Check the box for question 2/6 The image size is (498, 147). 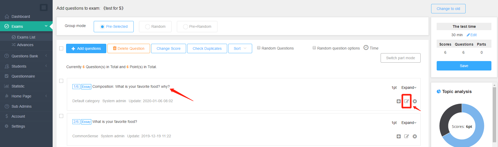click(x=61, y=116)
